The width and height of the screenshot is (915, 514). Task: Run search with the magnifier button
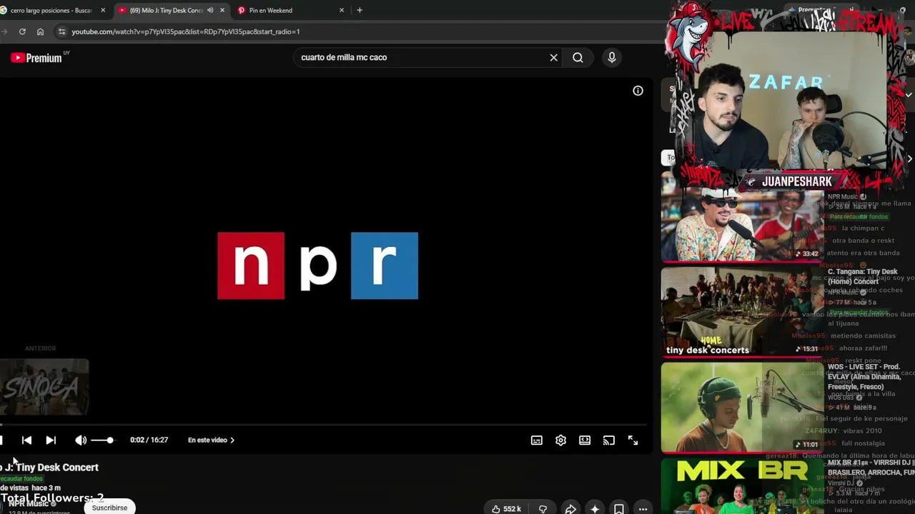click(x=578, y=58)
